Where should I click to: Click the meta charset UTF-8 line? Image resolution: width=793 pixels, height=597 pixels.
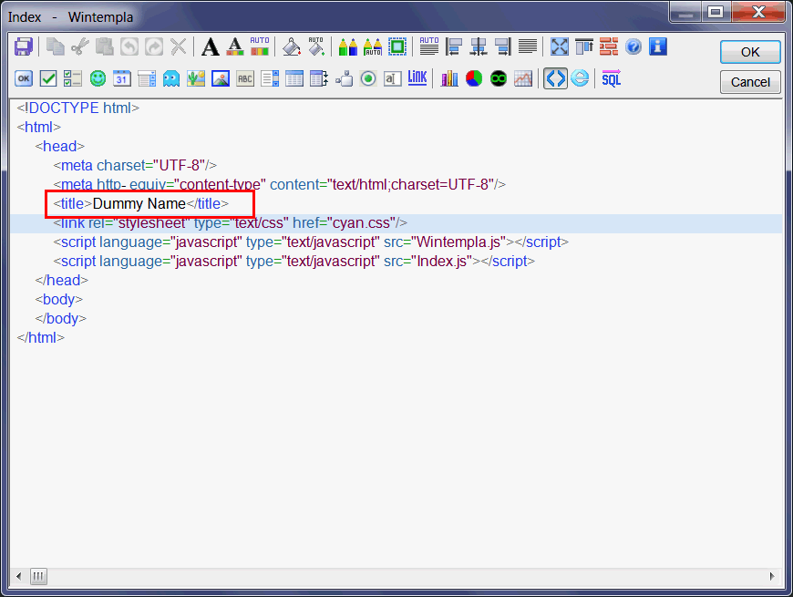click(x=135, y=165)
